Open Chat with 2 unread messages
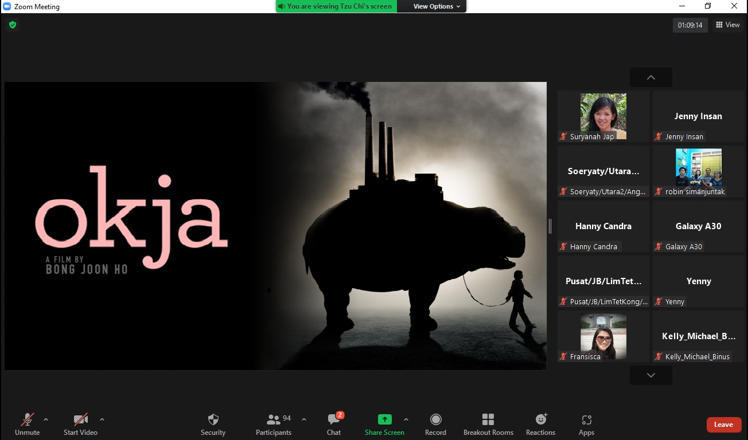Screen dimensions: 748x440 [334, 425]
